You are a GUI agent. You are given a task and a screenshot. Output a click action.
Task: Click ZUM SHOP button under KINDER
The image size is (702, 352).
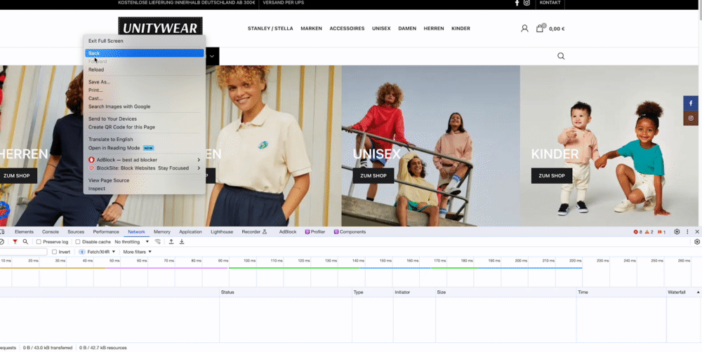coord(552,176)
